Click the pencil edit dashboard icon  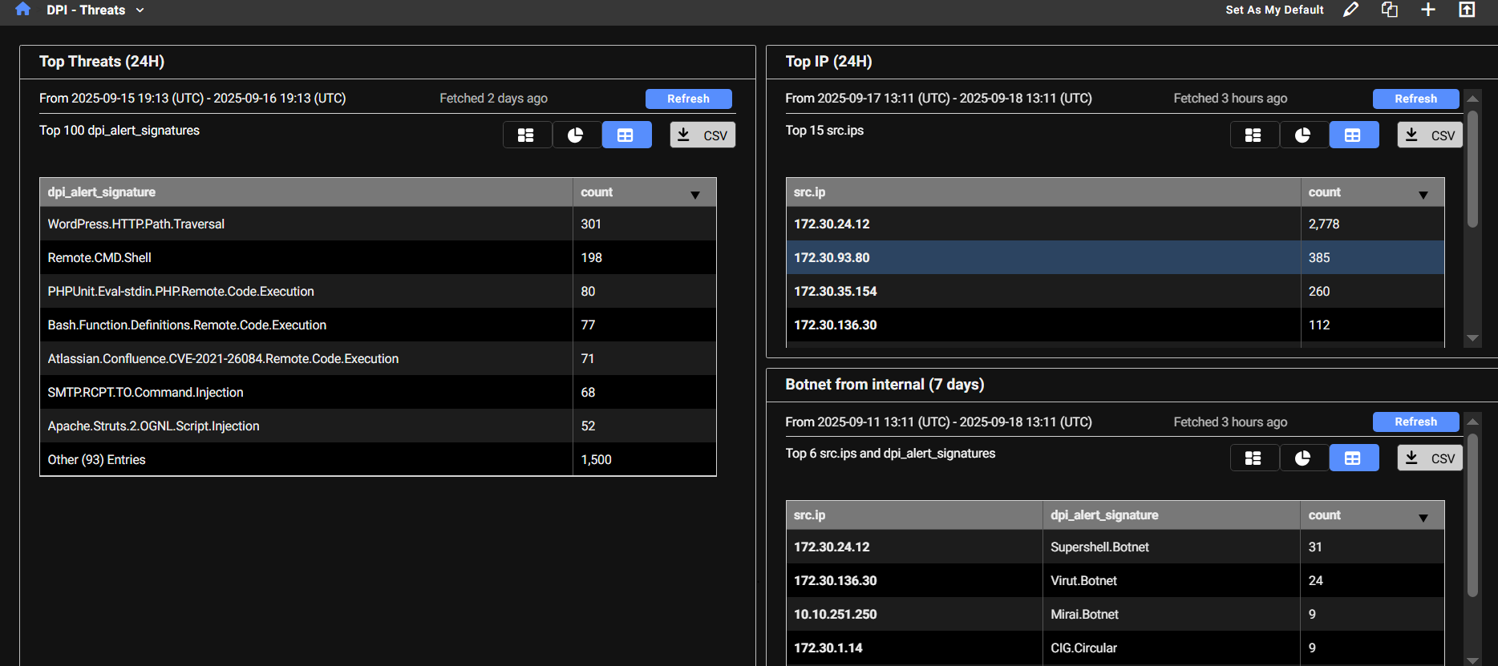(1351, 10)
